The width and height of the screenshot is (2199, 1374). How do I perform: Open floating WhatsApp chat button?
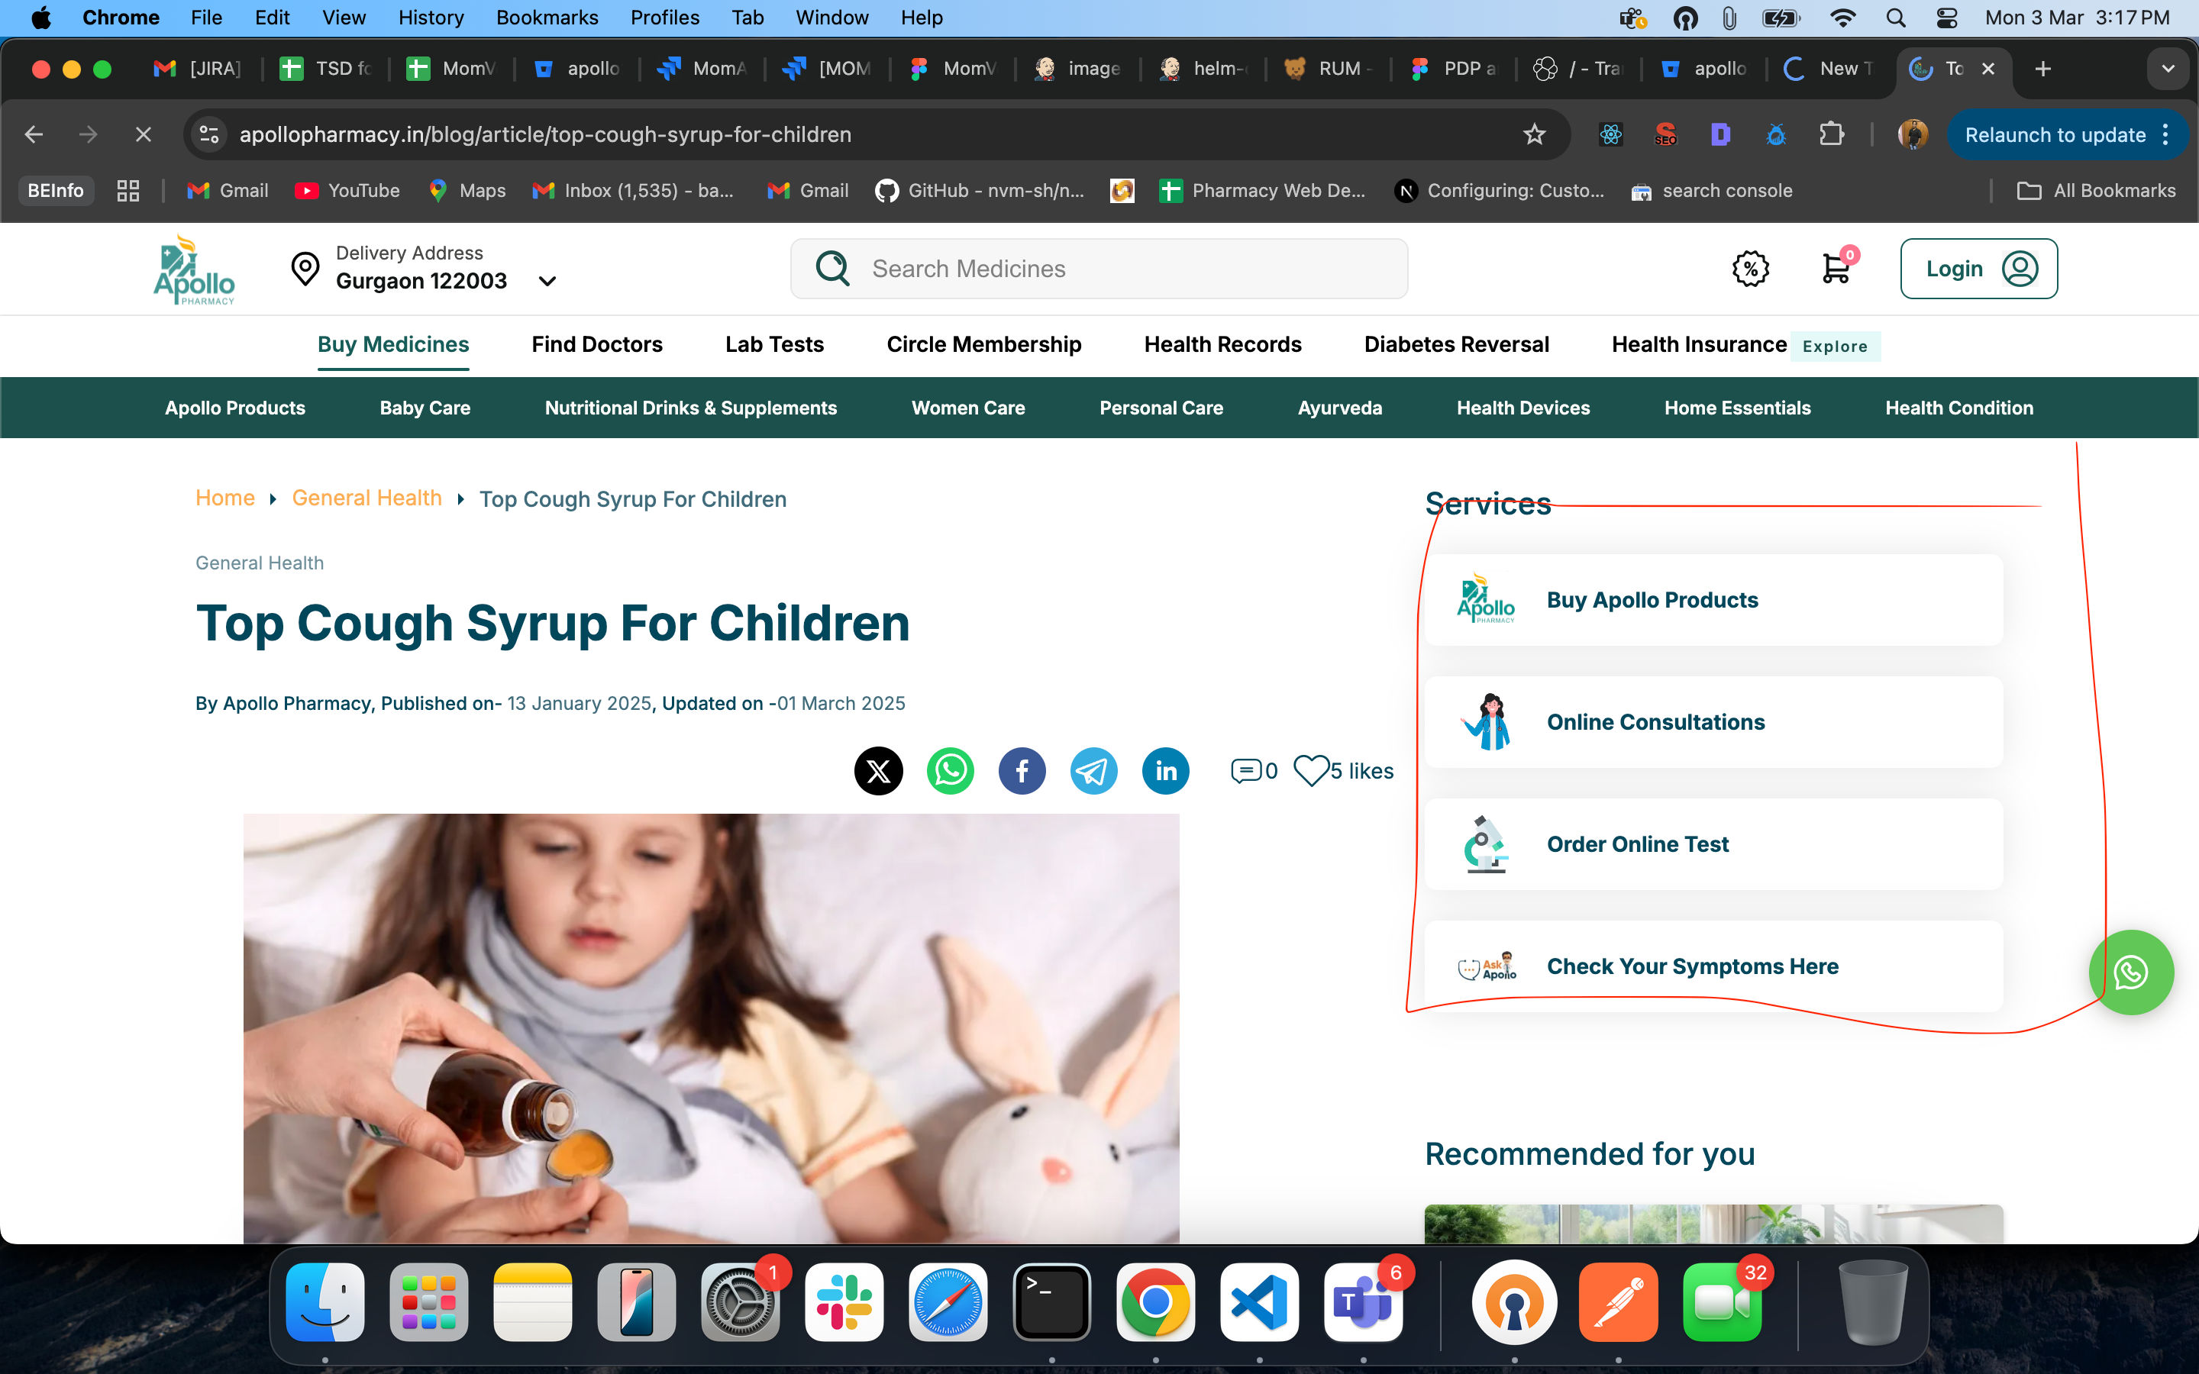pos(2131,972)
